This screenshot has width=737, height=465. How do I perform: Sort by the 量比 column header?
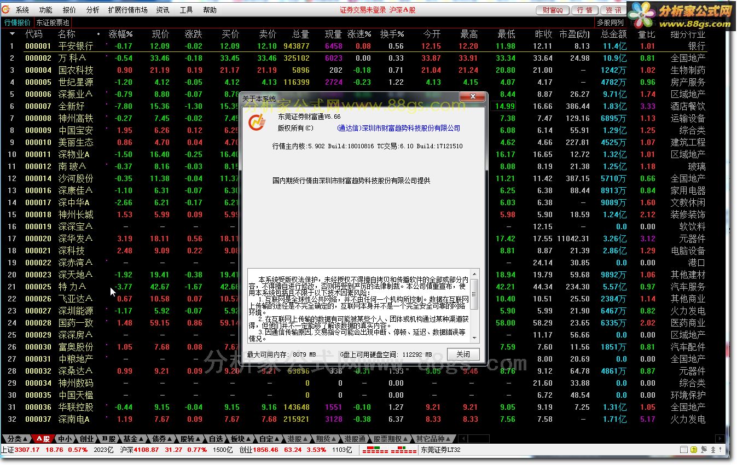[x=647, y=34]
